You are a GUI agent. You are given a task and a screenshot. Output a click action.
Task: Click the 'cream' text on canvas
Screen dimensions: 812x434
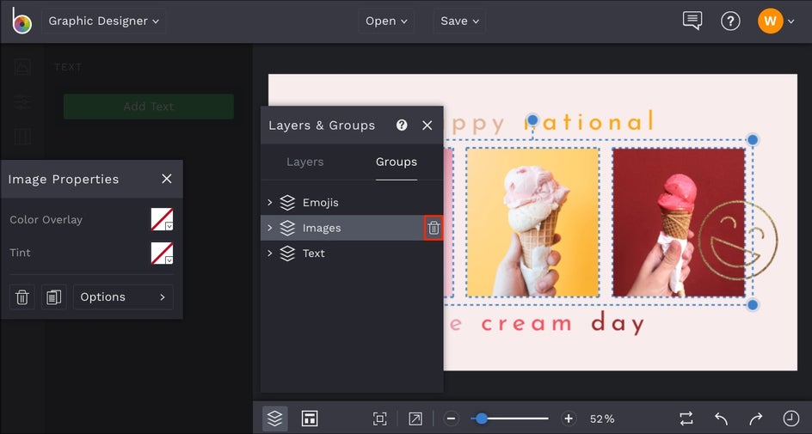526,324
